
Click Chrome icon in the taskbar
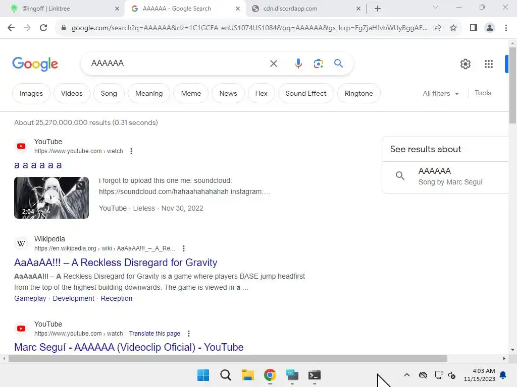click(x=270, y=375)
